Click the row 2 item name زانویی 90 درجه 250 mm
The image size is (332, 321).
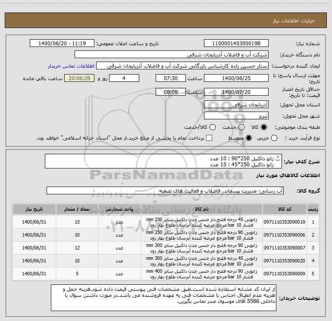click(x=202, y=235)
